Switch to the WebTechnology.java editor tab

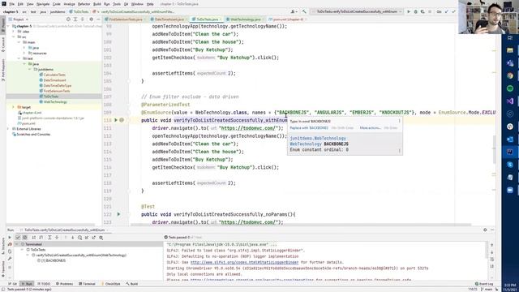point(245,19)
